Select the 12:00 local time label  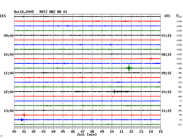coord(9,92)
